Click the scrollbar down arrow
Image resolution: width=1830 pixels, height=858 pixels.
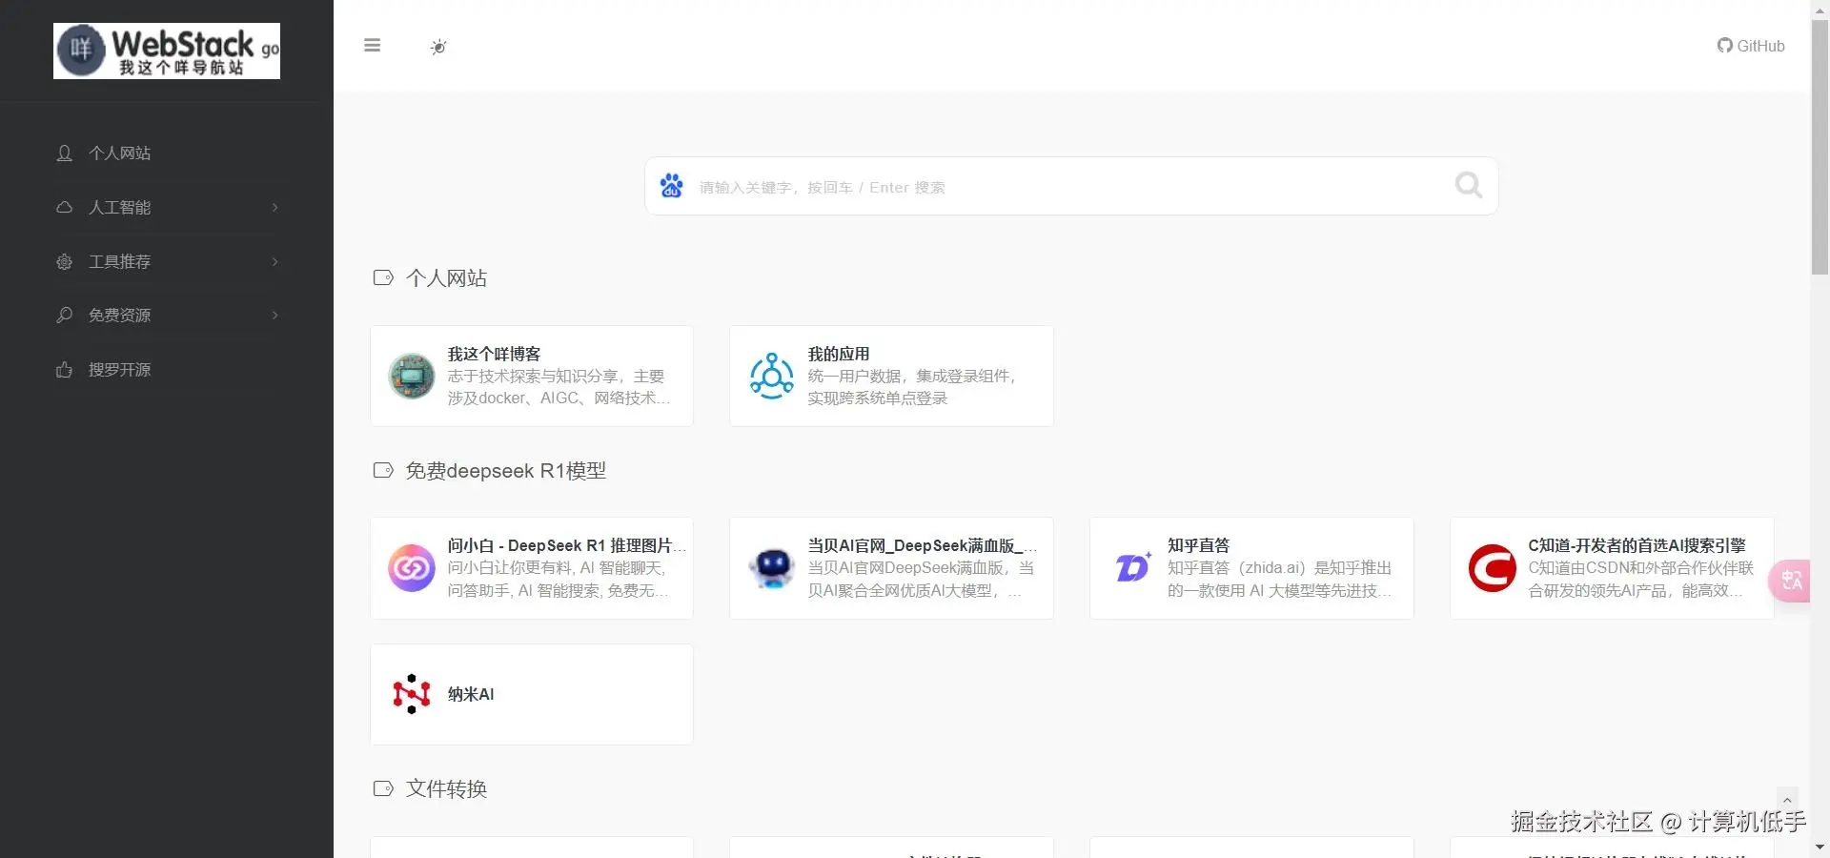tap(1820, 847)
